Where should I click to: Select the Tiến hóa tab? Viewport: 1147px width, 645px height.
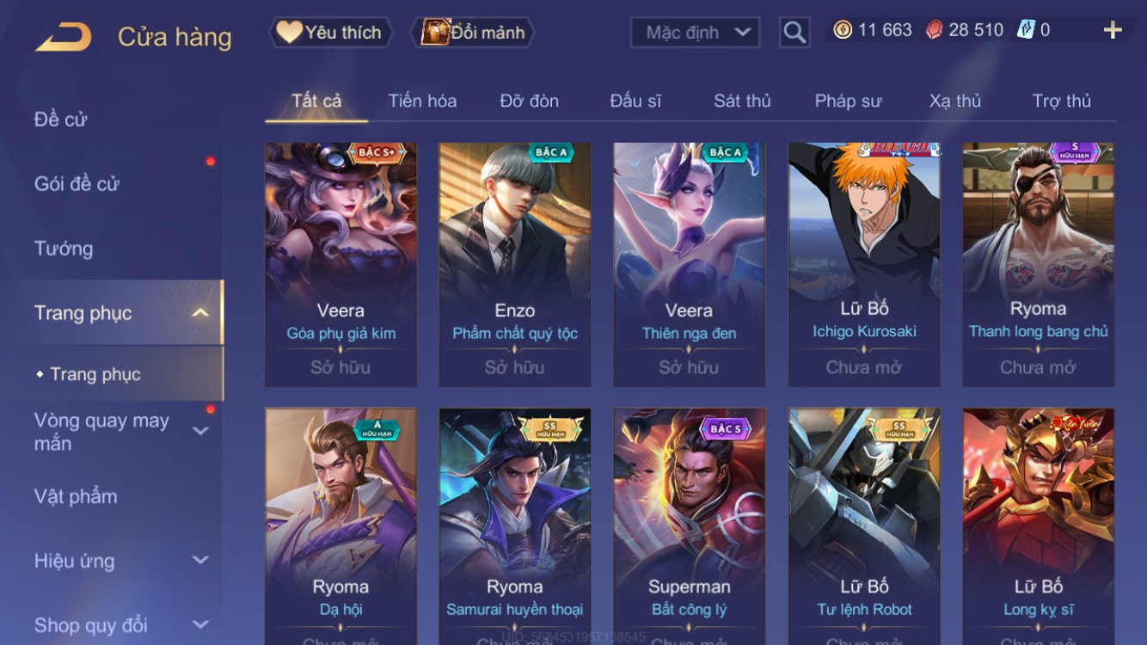[422, 101]
